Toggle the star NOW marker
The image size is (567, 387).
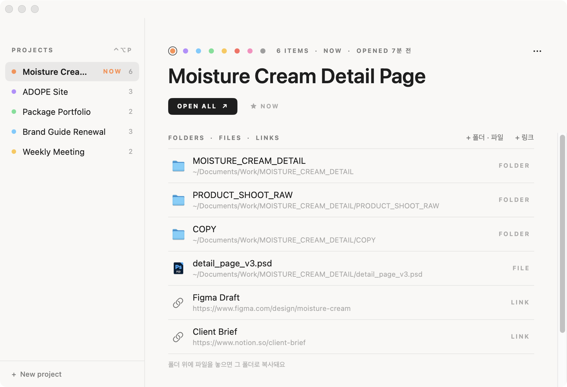point(264,106)
